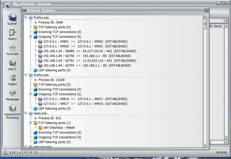The height and width of the screenshot is (159, 231).
Task: Click the IP icon for 127.0.0.1 : 49901 >> 49902 row
Action: pyautogui.click(x=40, y=41)
